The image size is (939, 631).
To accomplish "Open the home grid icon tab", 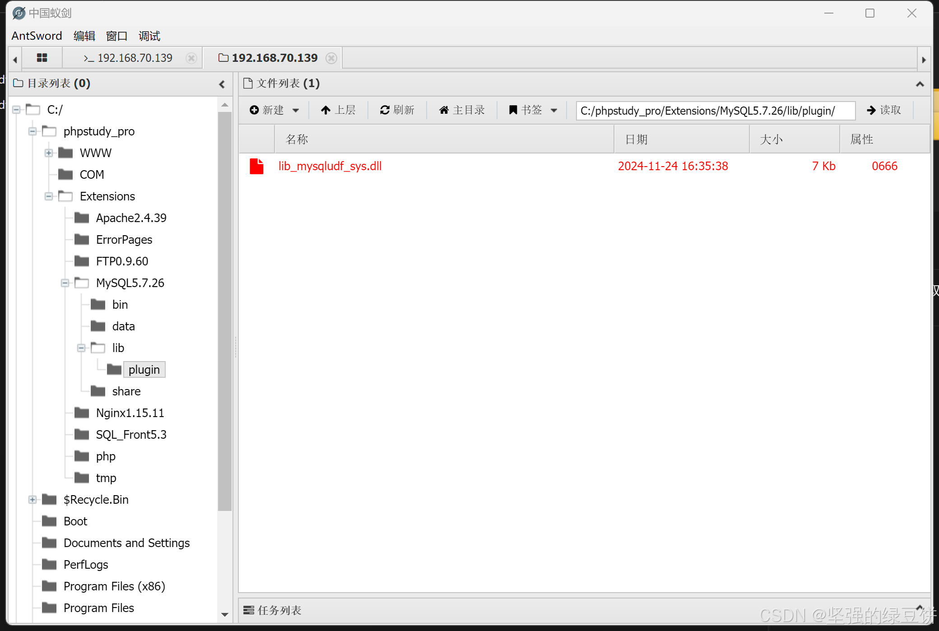I will 42,58.
